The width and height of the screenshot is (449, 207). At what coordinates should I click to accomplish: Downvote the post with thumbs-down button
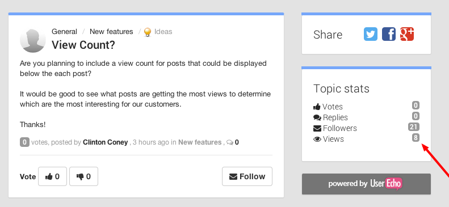83,176
